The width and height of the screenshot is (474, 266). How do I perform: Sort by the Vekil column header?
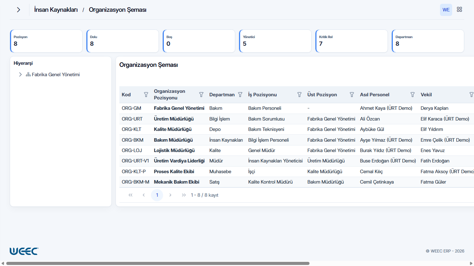(426, 95)
